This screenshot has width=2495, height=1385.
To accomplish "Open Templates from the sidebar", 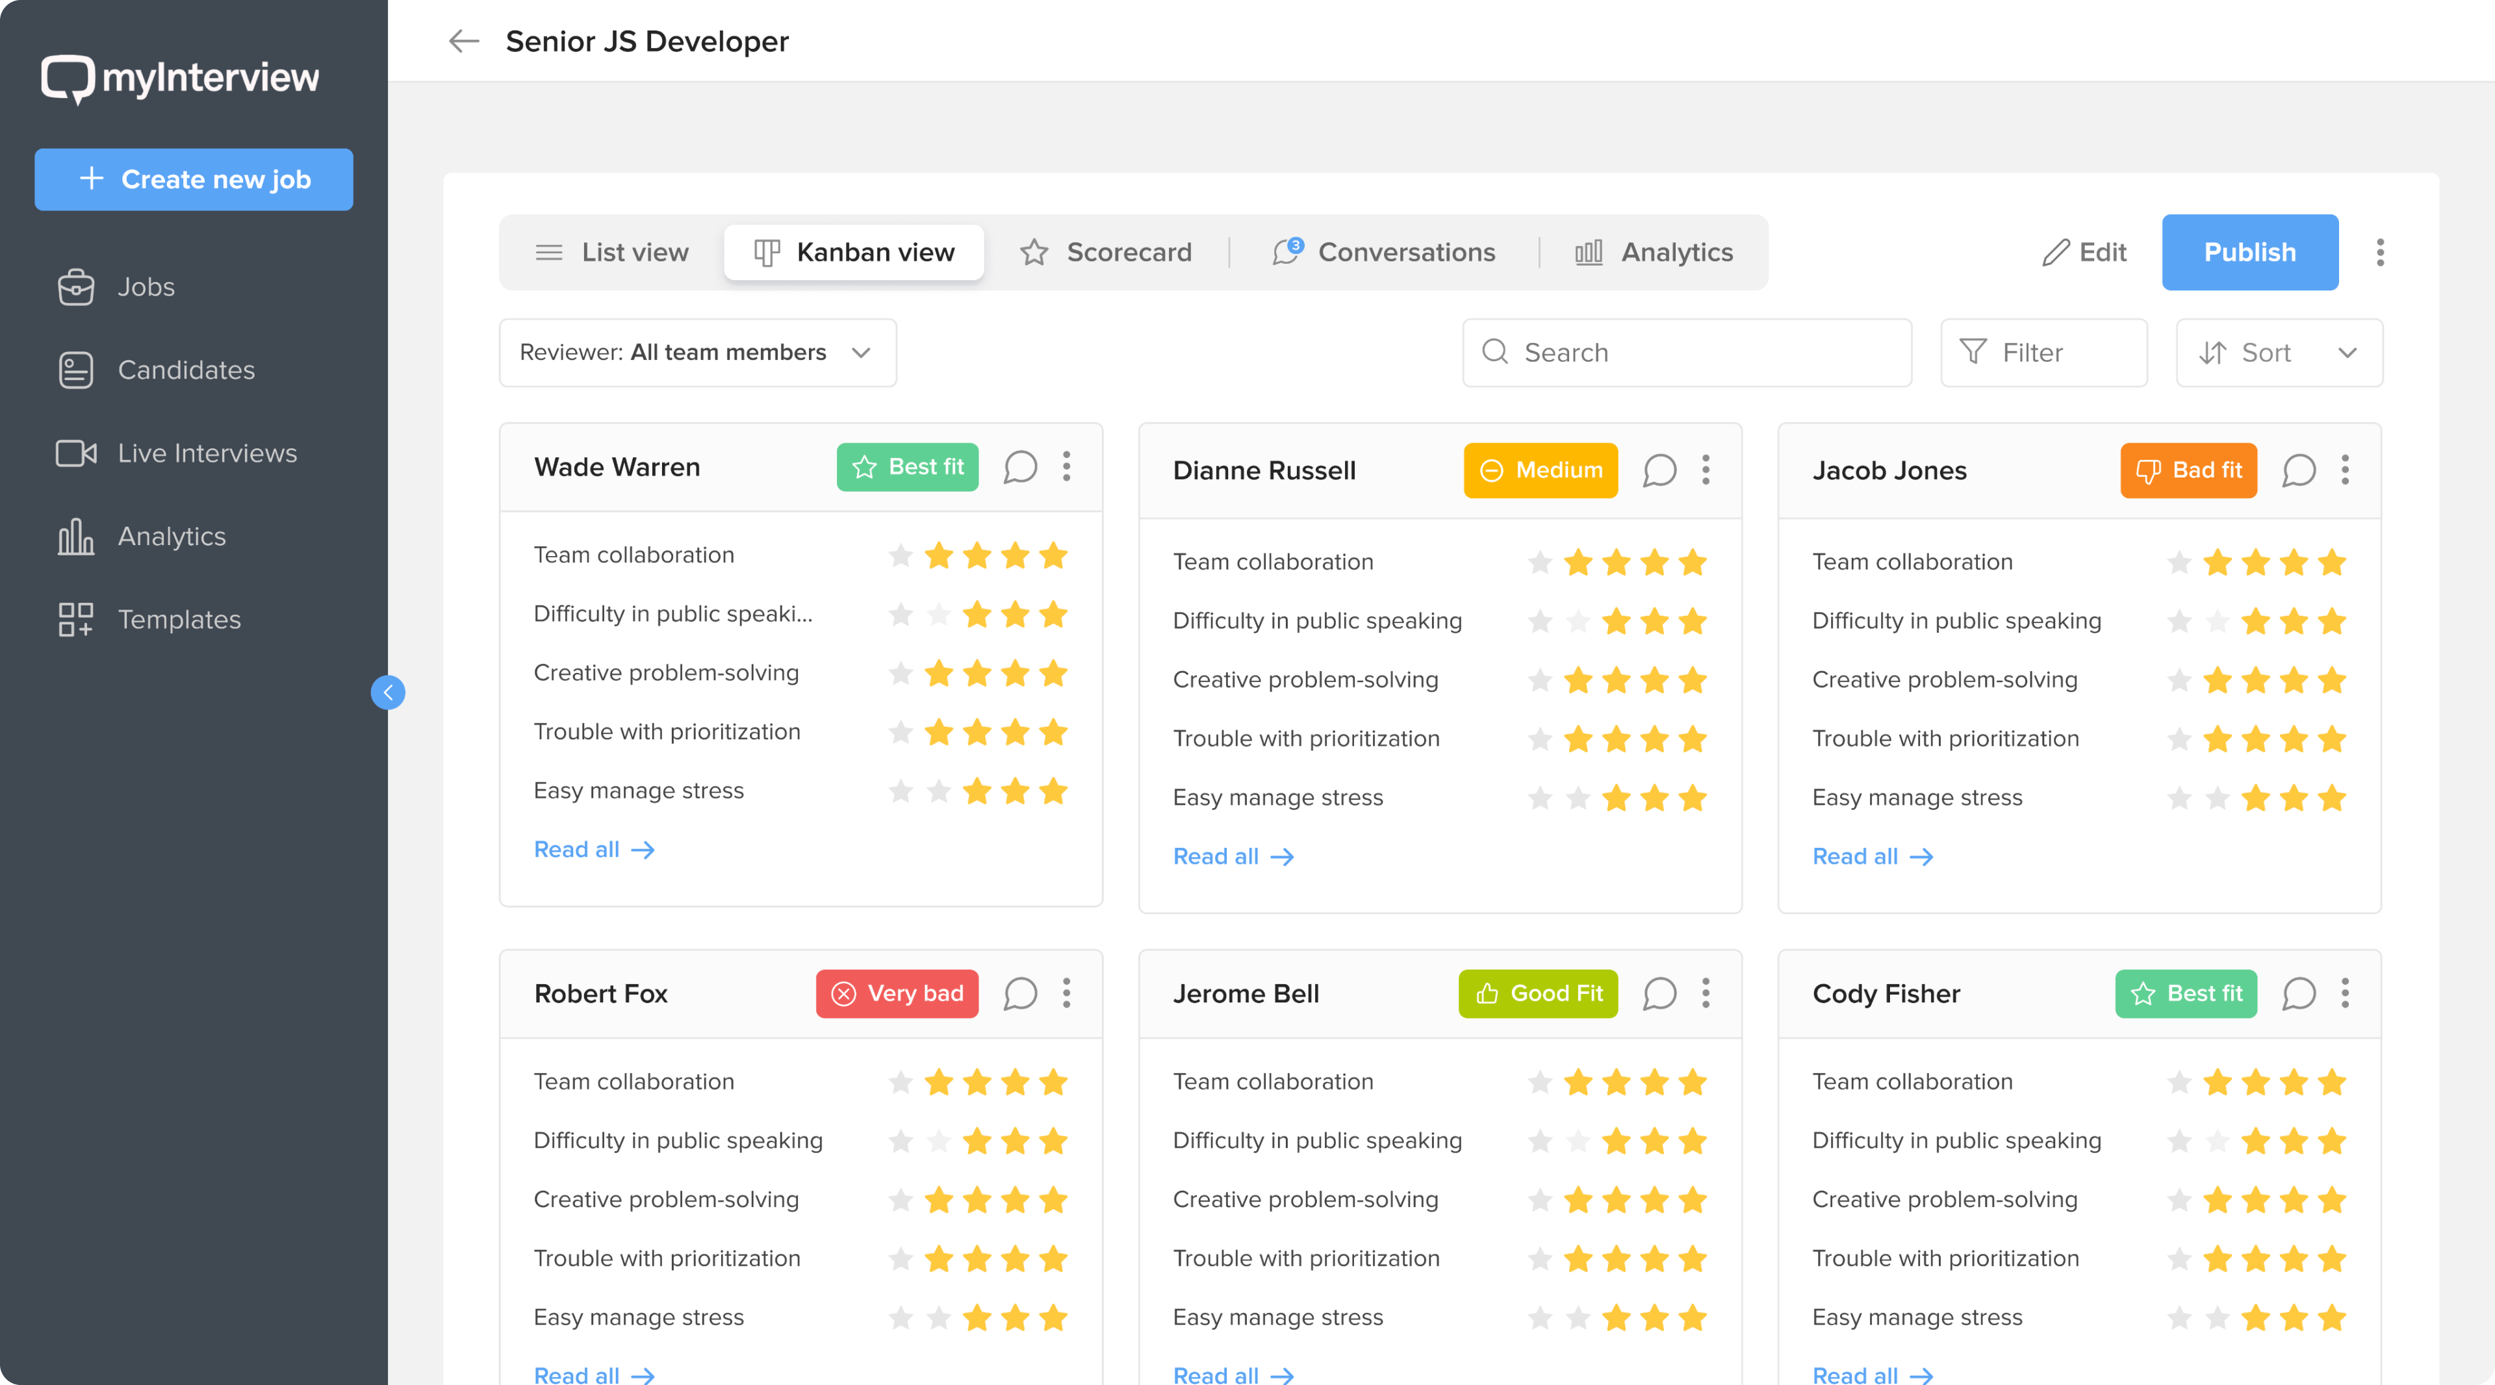I will point(179,620).
